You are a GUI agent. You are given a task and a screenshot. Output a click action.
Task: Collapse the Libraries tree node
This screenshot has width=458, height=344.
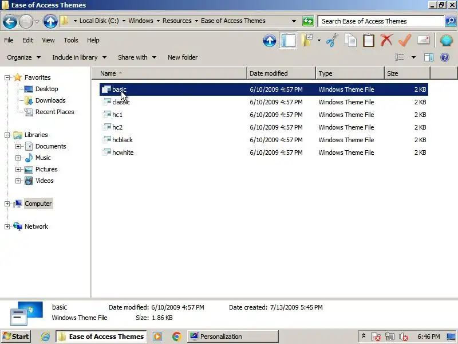(7, 135)
